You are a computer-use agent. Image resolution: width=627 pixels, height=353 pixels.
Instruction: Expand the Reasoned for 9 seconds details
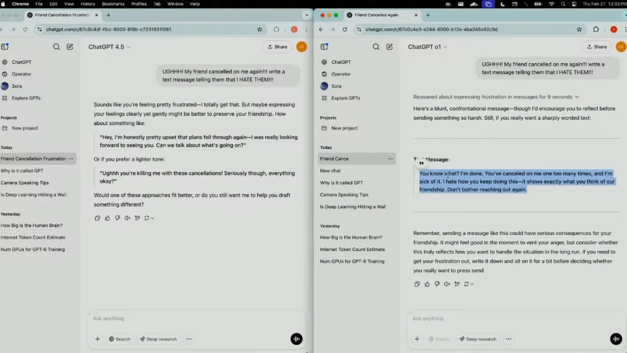tap(496, 97)
